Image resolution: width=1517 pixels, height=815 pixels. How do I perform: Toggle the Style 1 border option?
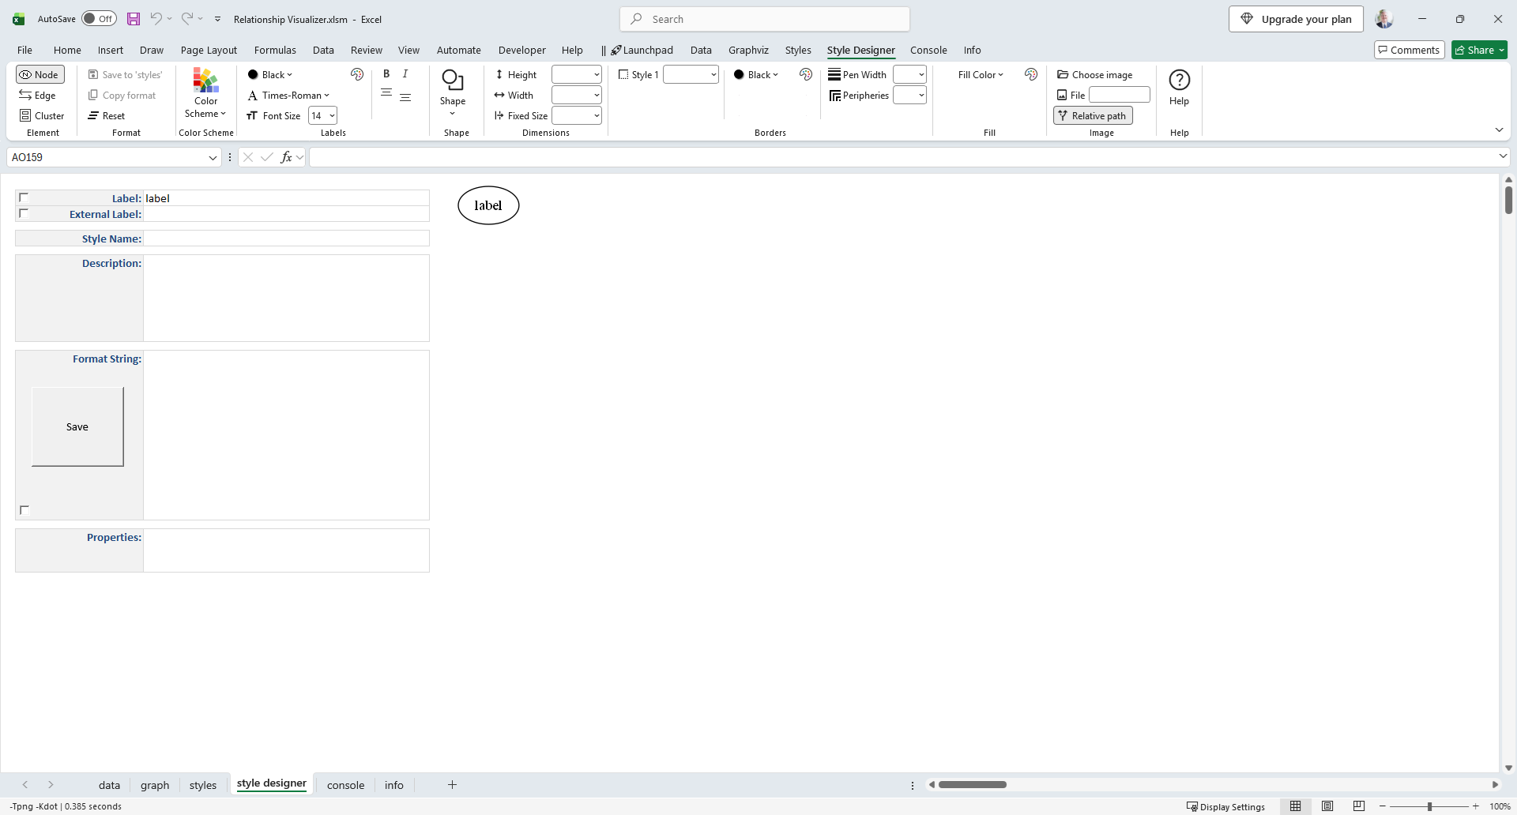638,74
